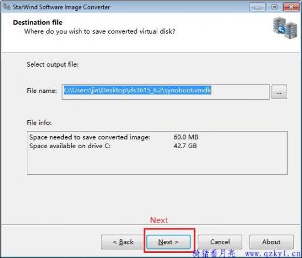
Task: Go to the previous step with Back
Action: click(x=123, y=242)
